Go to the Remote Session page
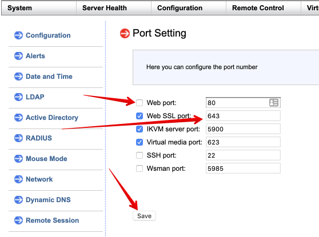The height and width of the screenshot is (237, 319). 52,220
